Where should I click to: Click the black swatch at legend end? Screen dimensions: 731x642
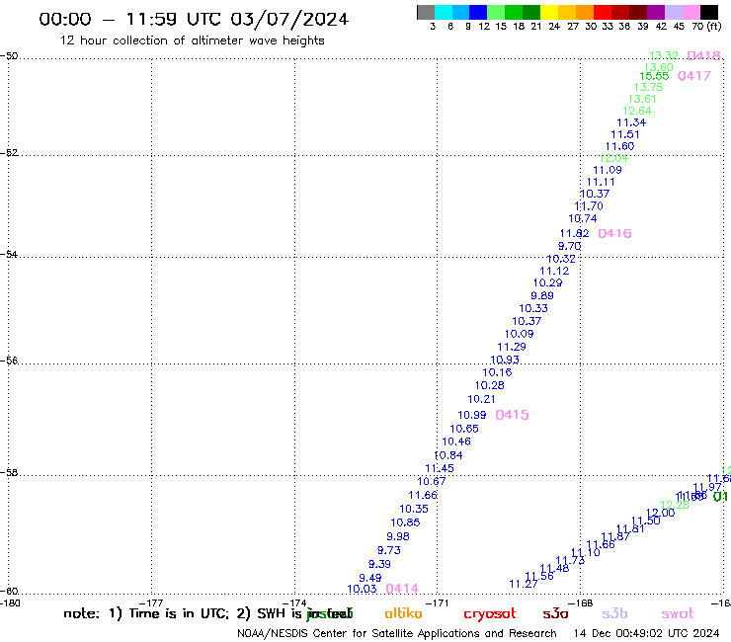(709, 13)
